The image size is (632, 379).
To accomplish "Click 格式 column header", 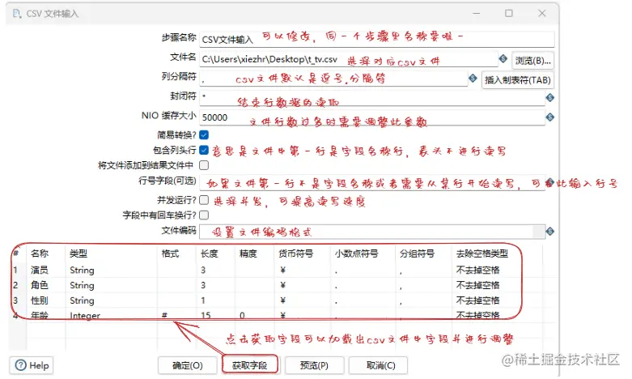I will pyautogui.click(x=170, y=253).
